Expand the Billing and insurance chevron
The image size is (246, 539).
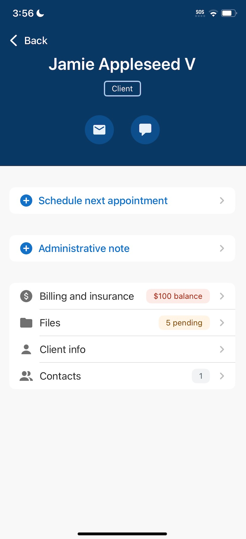click(x=222, y=296)
